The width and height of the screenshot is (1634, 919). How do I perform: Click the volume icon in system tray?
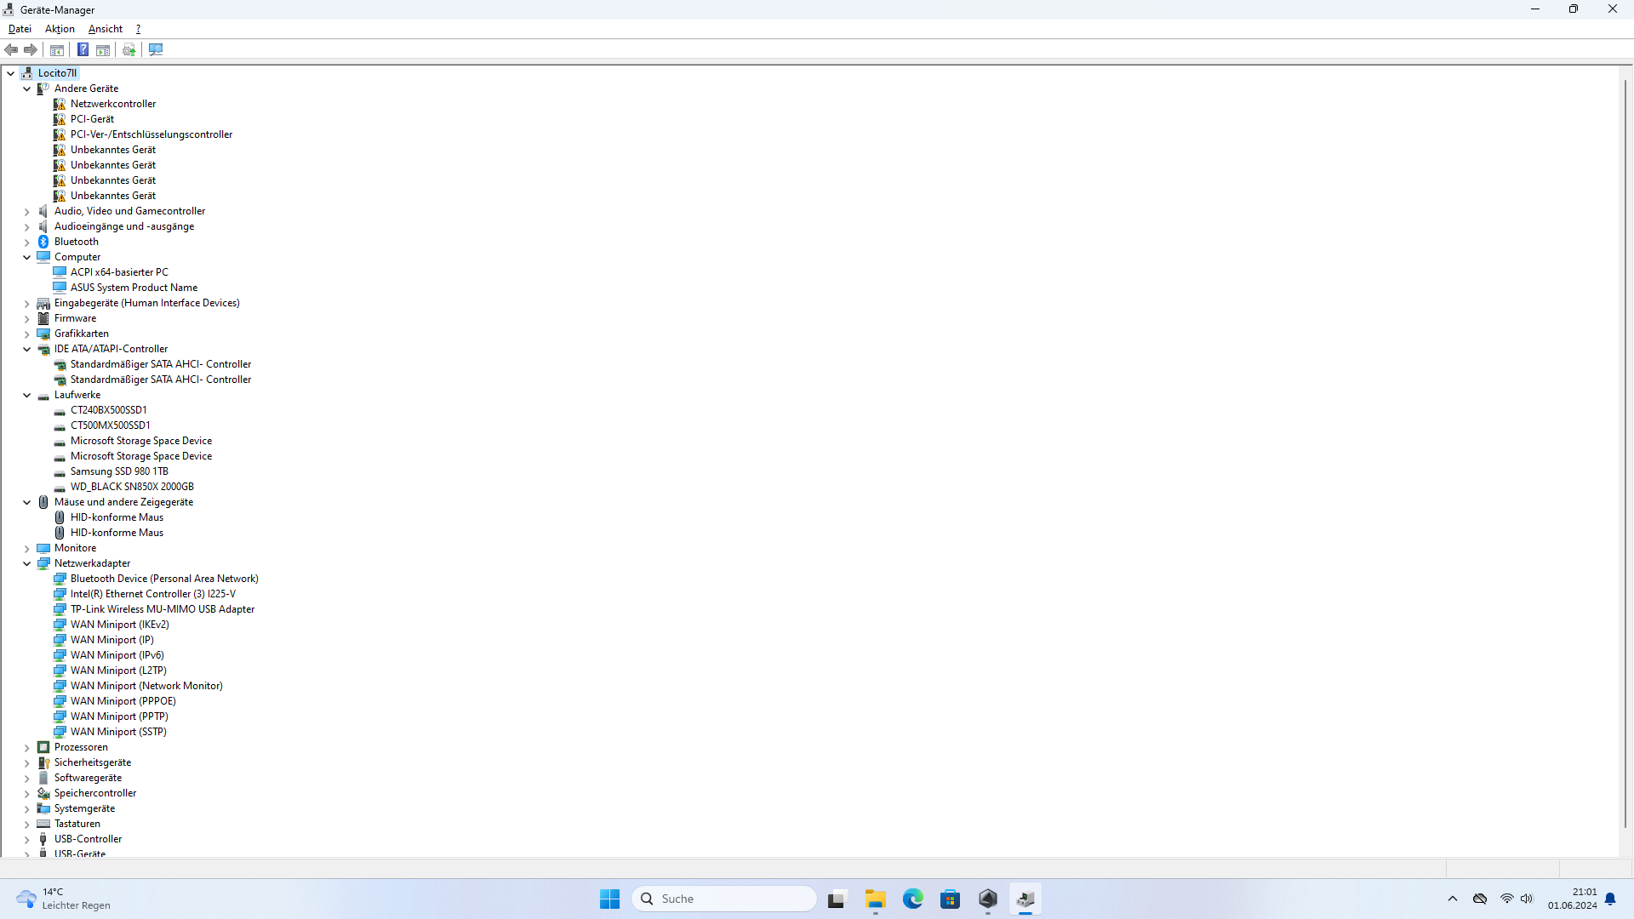[x=1527, y=899]
